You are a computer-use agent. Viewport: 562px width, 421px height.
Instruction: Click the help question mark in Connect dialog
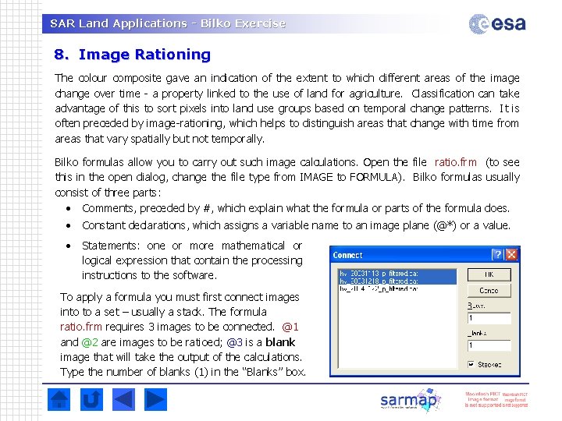coord(497,254)
